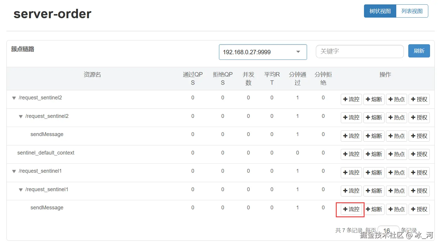
Task: Add flow control rule for top-level /request_sentinel2
Action: [351, 99]
